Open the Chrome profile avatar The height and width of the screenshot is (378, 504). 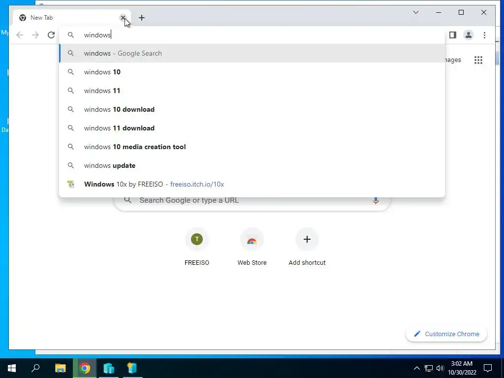[469, 35]
